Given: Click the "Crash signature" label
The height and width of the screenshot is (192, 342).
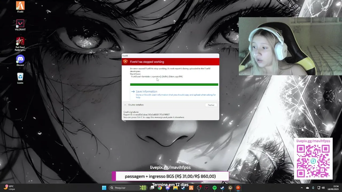Looking at the screenshot, I should click(x=131, y=112).
